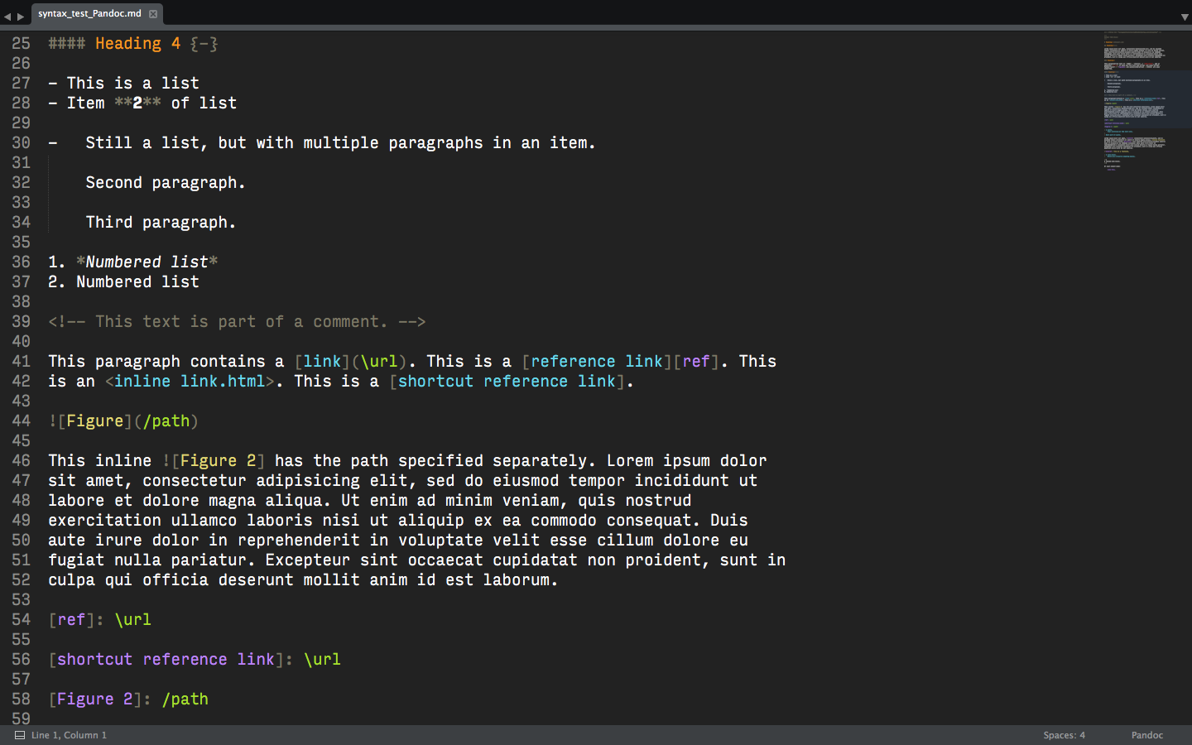Click the tab scroll-right arrow
This screenshot has height=745, width=1192.
point(21,16)
